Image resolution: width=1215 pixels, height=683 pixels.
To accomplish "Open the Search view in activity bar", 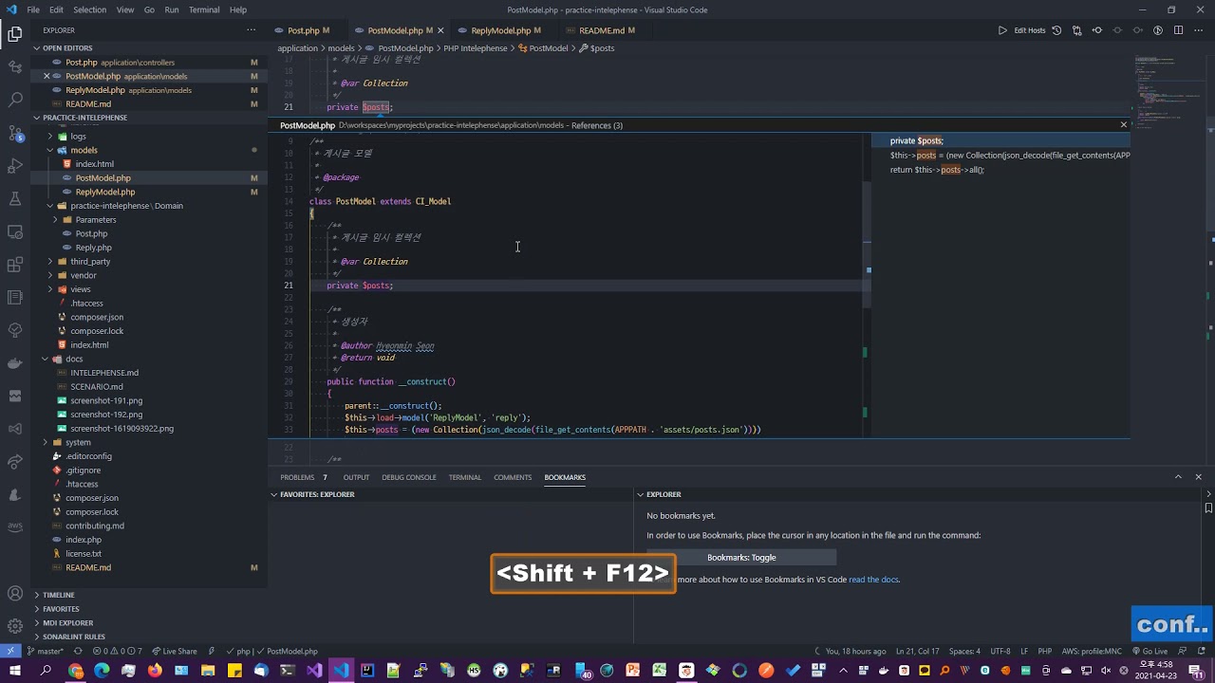I will click(x=15, y=100).
